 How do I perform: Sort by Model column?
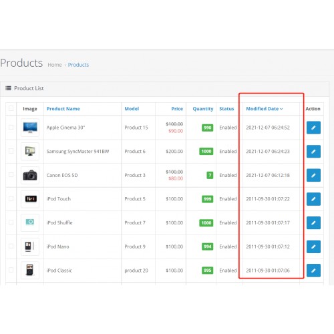pos(132,109)
